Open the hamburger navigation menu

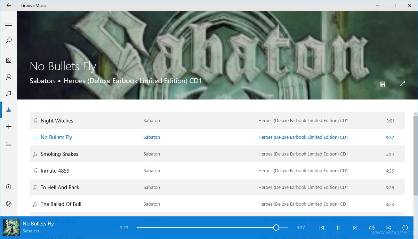[x=9, y=24]
